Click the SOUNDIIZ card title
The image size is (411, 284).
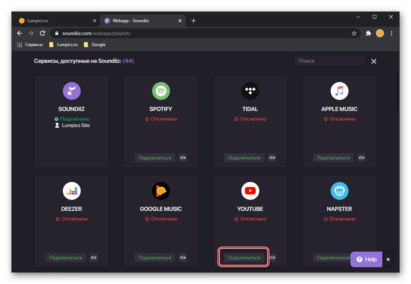pyautogui.click(x=71, y=109)
